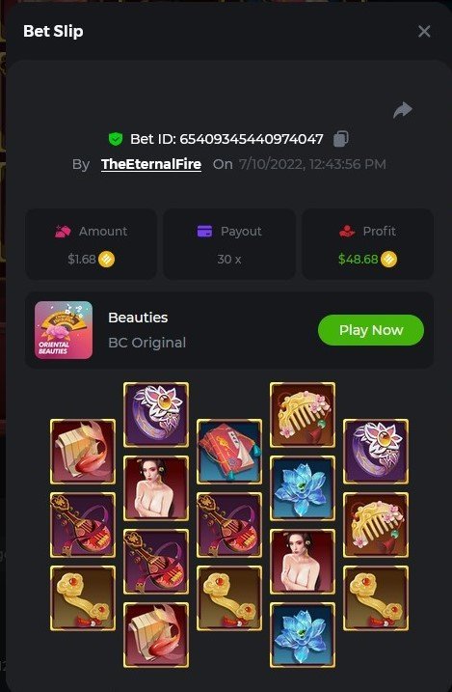
Task: Click the red Profit hand icon
Action: [347, 231]
